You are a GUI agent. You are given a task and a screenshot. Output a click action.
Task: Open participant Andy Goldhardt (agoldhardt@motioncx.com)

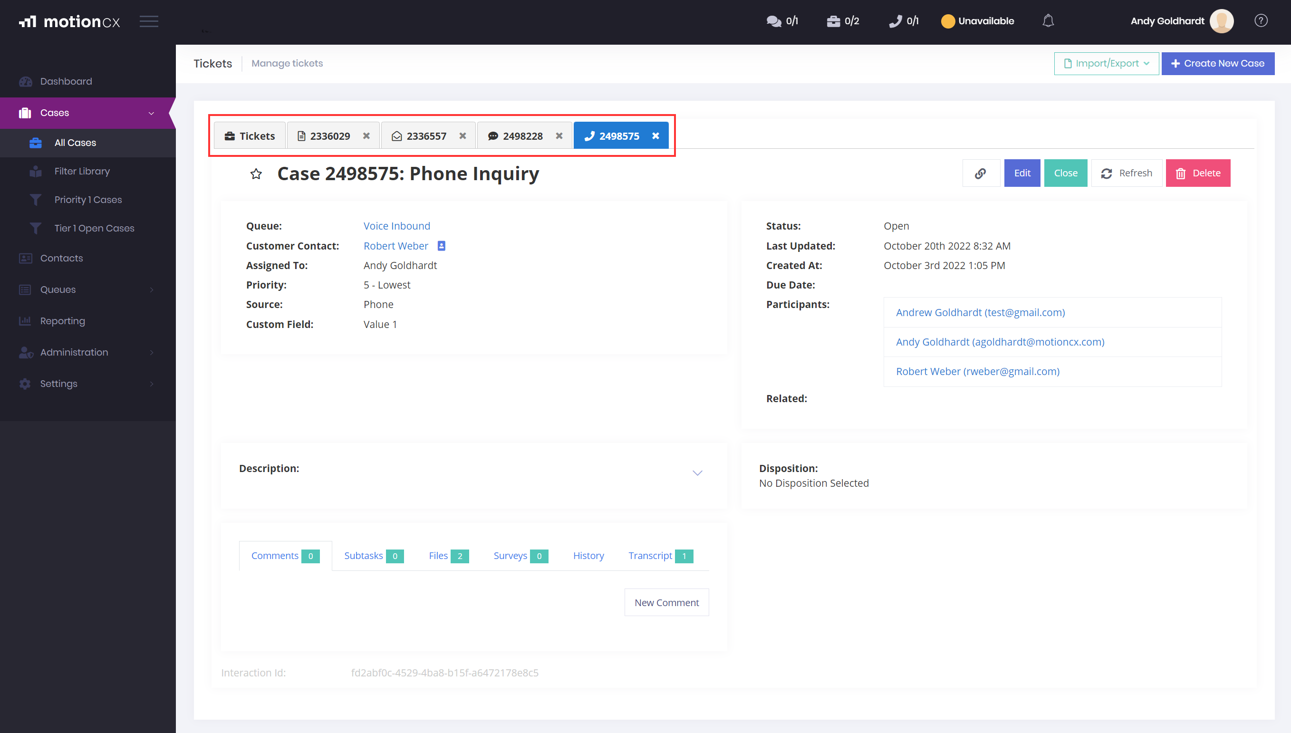coord(1000,342)
